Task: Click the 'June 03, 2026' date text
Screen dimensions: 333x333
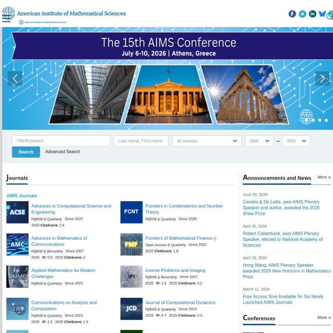Action: pyautogui.click(x=255, y=195)
